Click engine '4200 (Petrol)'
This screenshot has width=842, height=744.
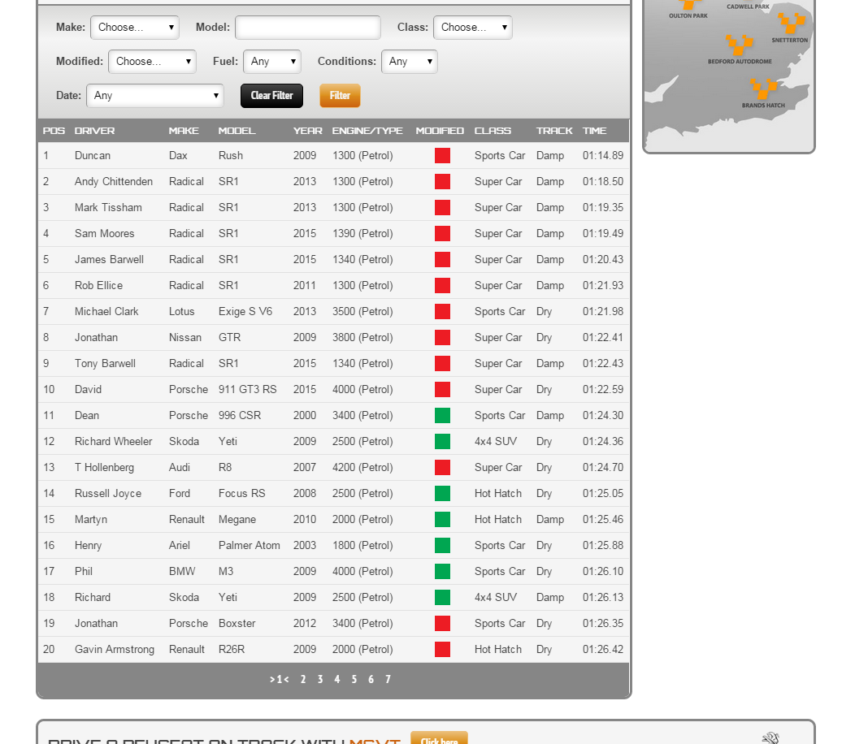click(362, 468)
